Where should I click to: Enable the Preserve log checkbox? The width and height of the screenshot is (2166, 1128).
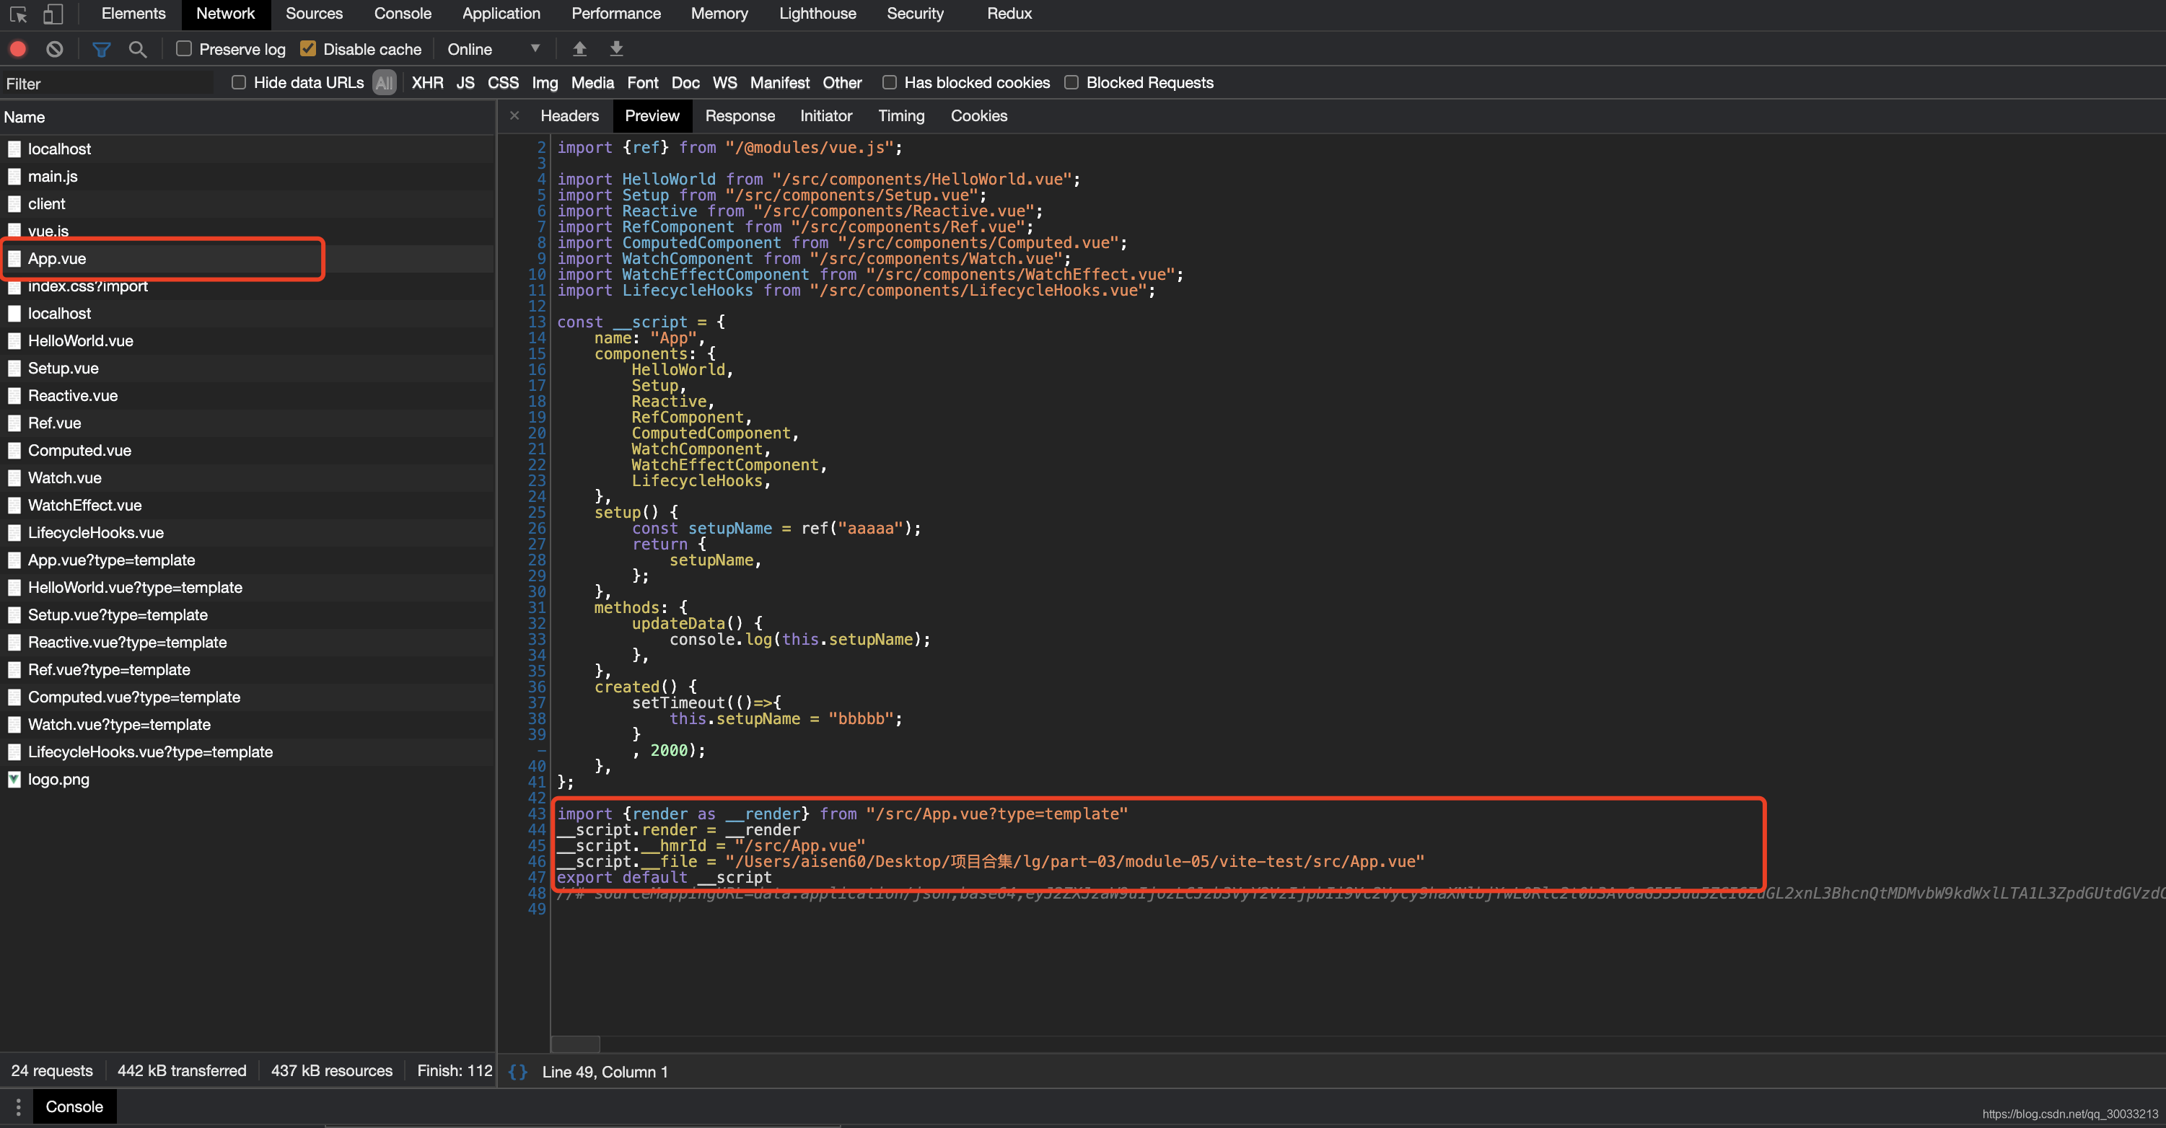(184, 49)
